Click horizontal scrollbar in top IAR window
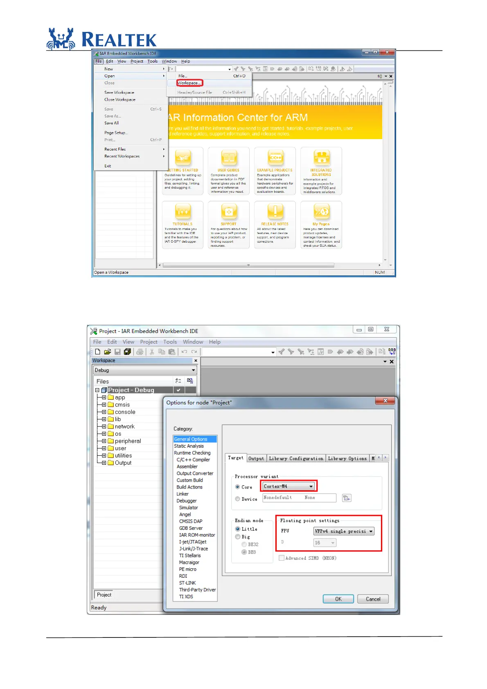Viewport: 487px width, 689px height. 248,265
